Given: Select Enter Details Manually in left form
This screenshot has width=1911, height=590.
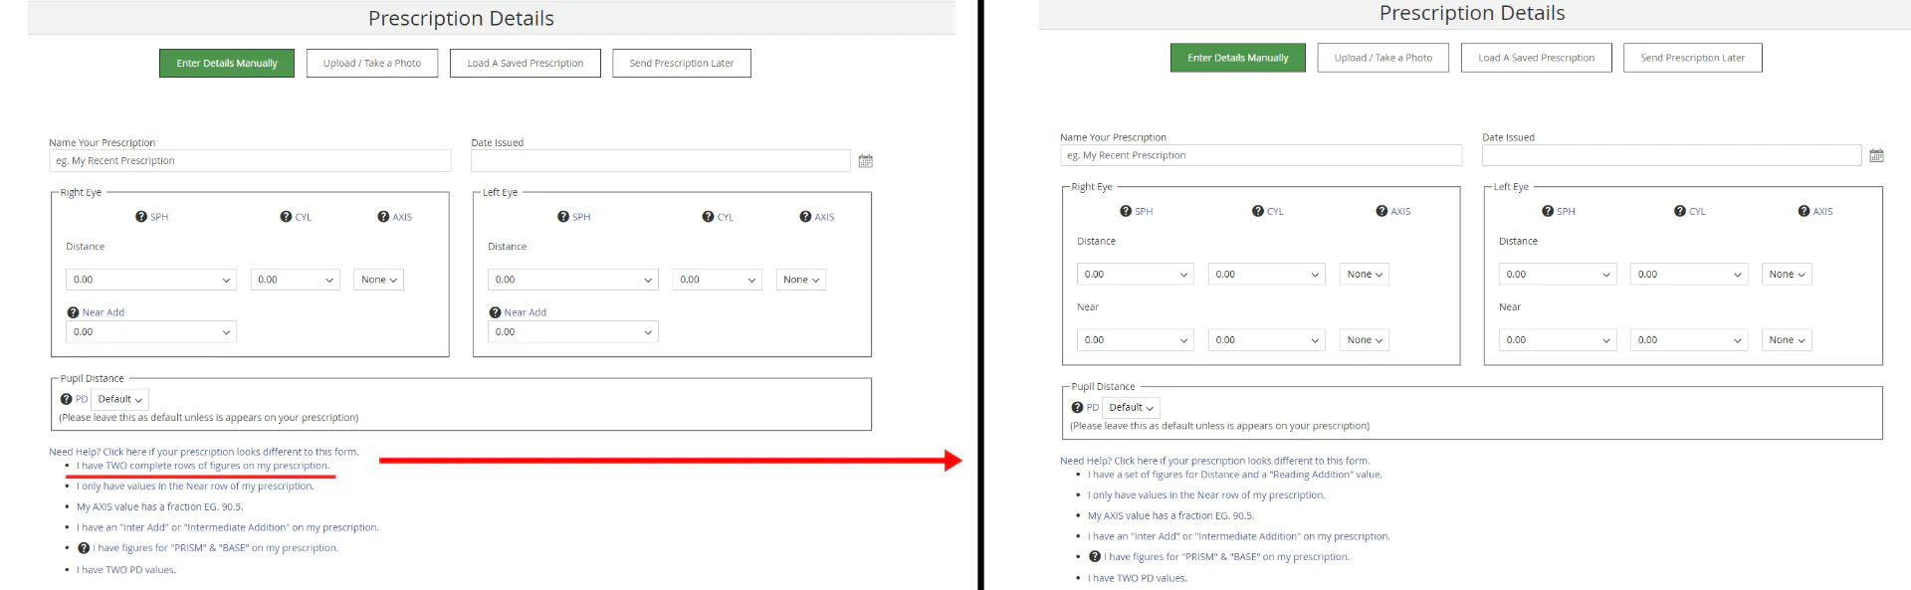Looking at the screenshot, I should [x=227, y=63].
